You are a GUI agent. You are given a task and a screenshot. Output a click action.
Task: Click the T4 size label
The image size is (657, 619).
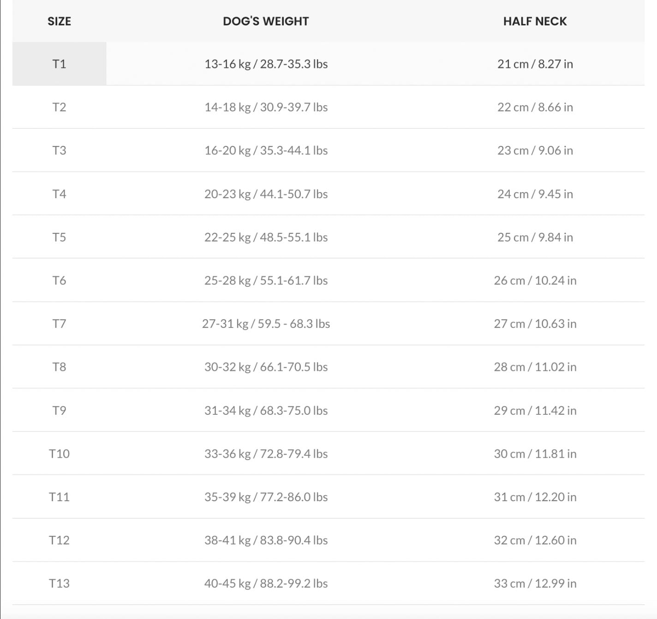[x=59, y=194]
